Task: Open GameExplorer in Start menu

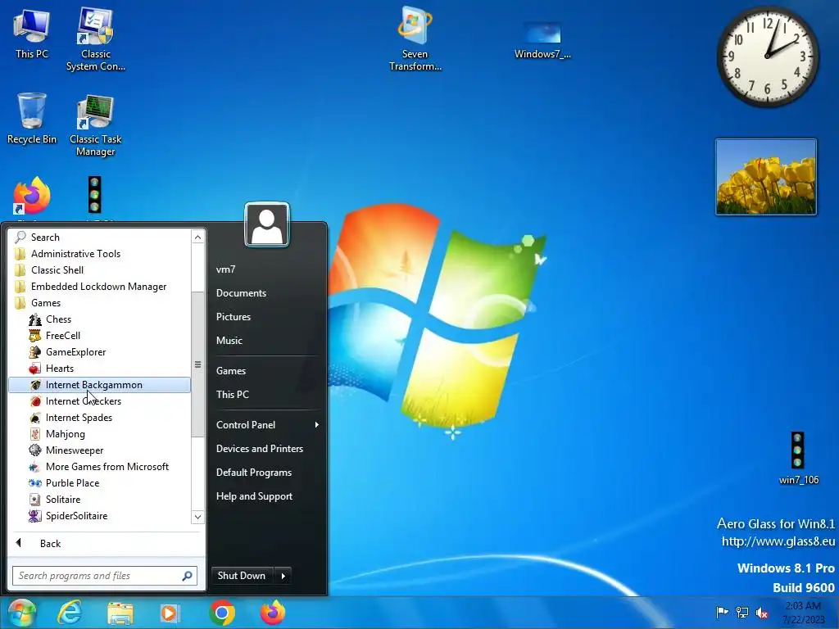Action: tap(99, 352)
